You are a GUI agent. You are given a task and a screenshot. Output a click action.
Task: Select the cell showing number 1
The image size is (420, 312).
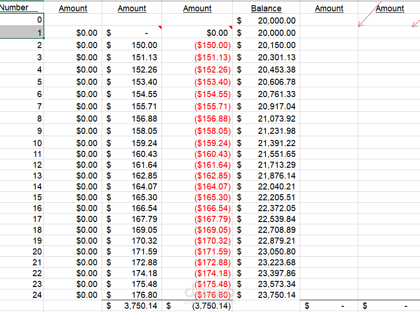(22, 32)
